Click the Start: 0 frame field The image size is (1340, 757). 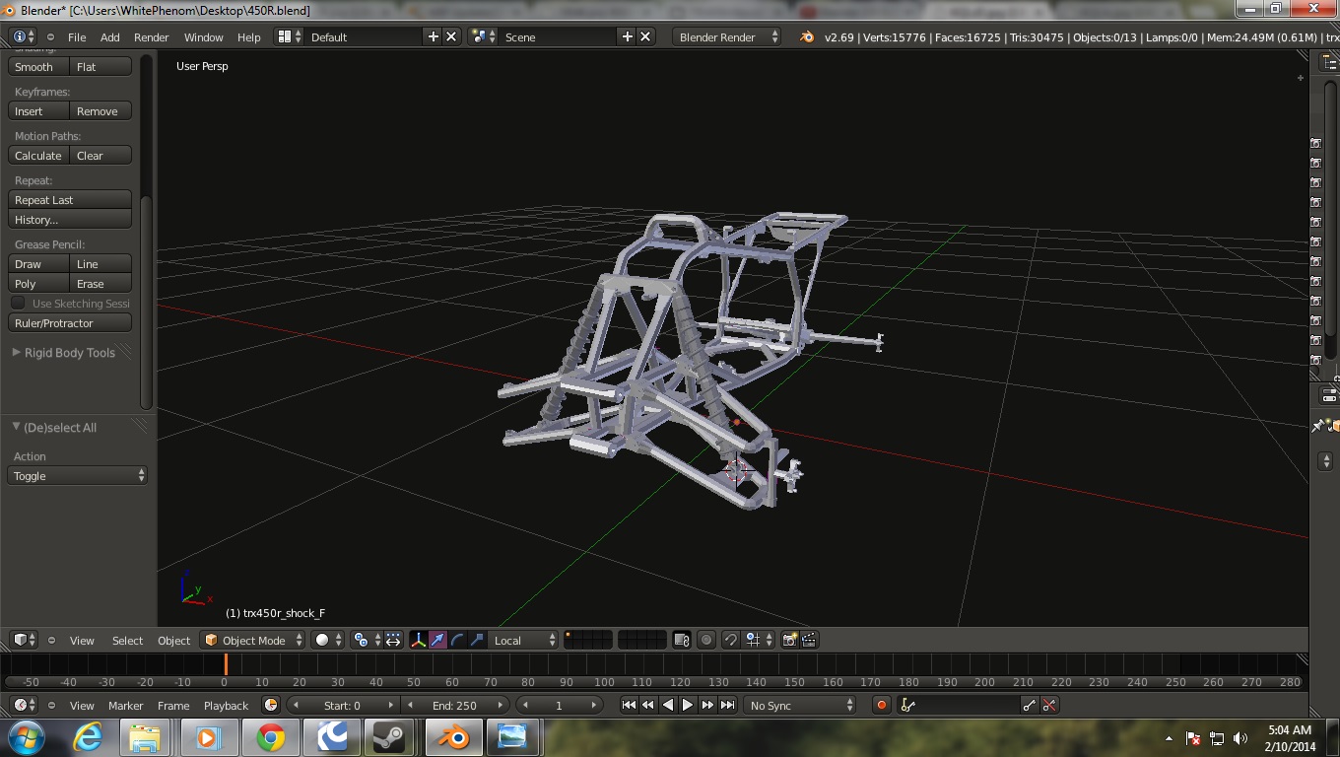pos(343,705)
